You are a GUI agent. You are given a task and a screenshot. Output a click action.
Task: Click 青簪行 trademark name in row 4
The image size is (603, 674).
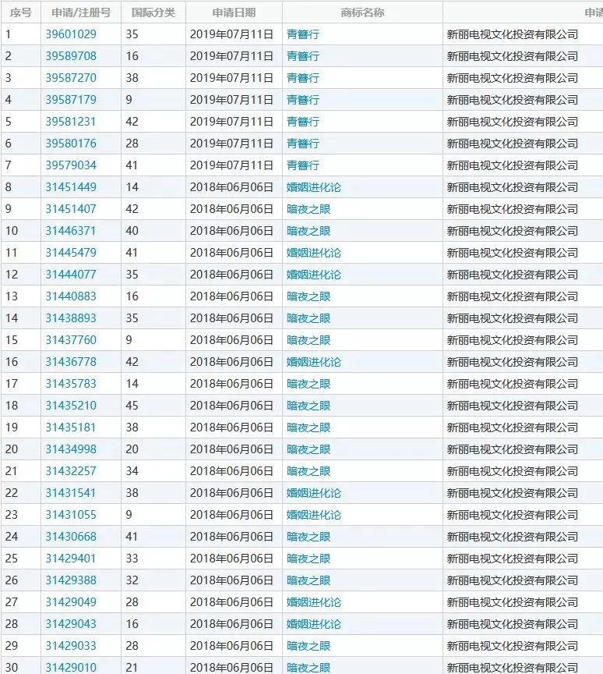click(x=303, y=100)
